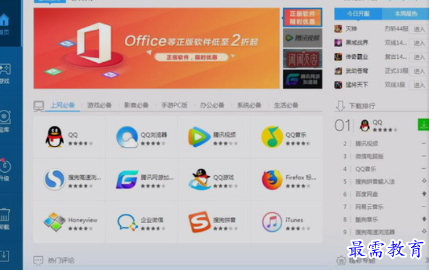Click the 灭神 game name text
Screen dimensions: 429x270
coord(351,28)
